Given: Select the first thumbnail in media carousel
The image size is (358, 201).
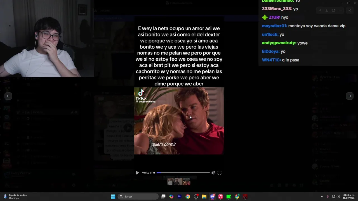Looking at the screenshot, I should tap(171, 182).
